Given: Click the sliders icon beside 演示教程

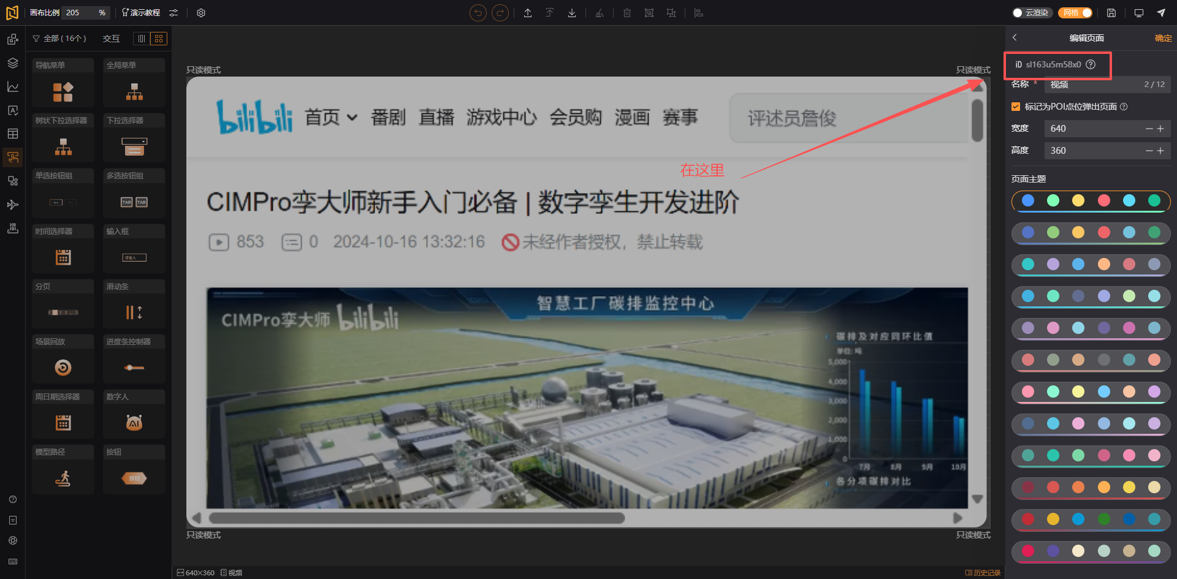Looking at the screenshot, I should tap(173, 13).
